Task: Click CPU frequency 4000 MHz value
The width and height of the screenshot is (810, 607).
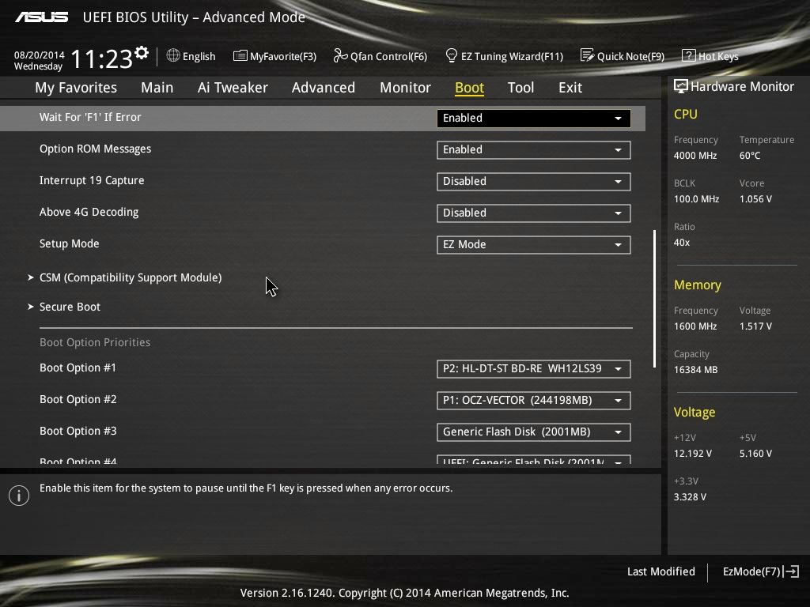Action: (695, 156)
